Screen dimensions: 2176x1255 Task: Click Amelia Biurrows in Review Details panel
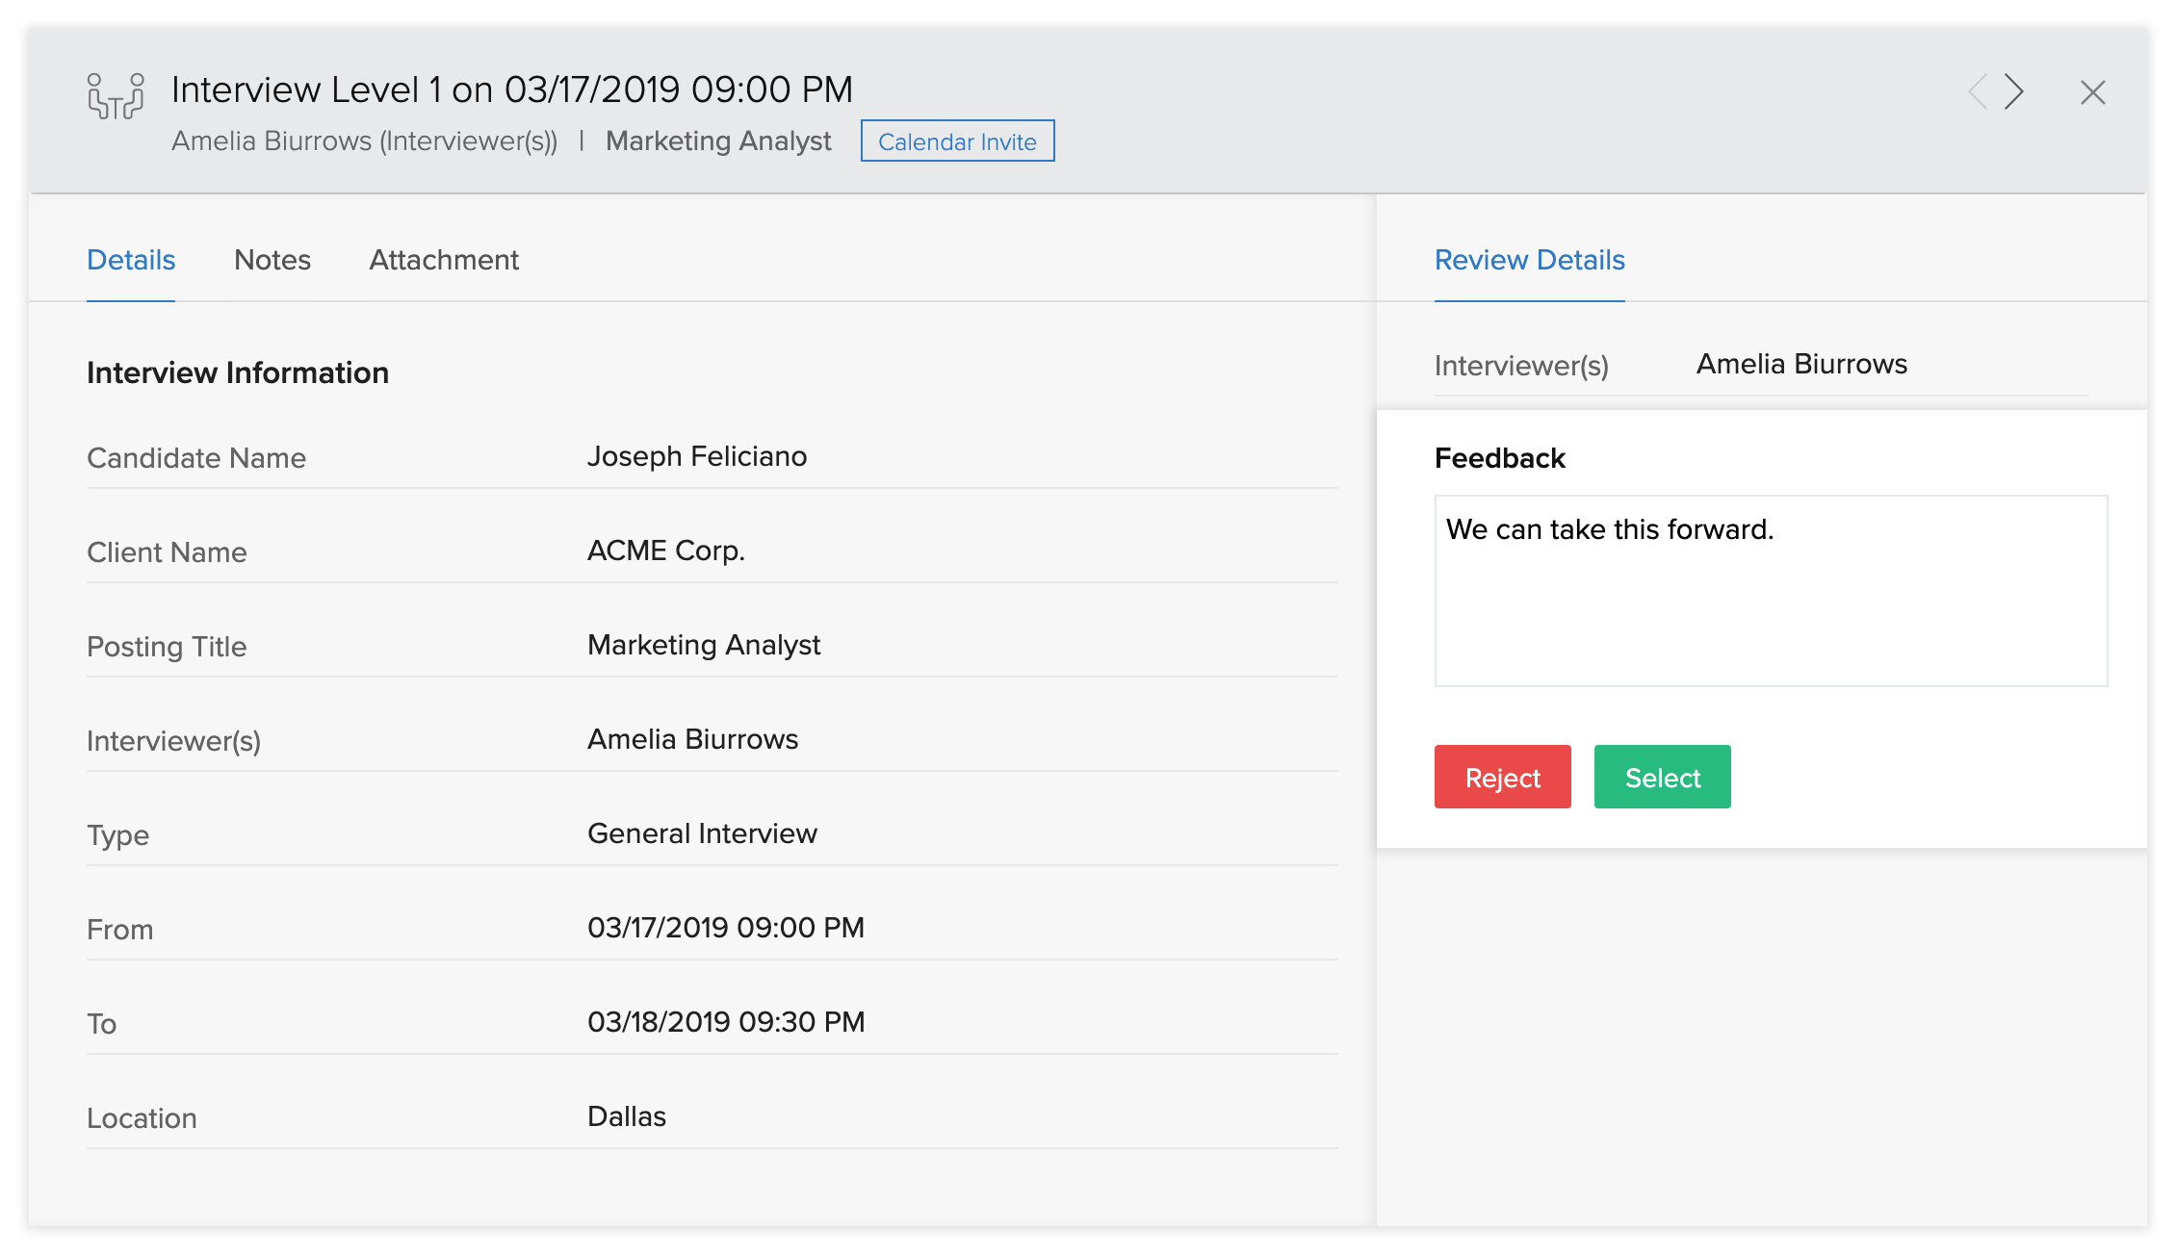[1801, 364]
